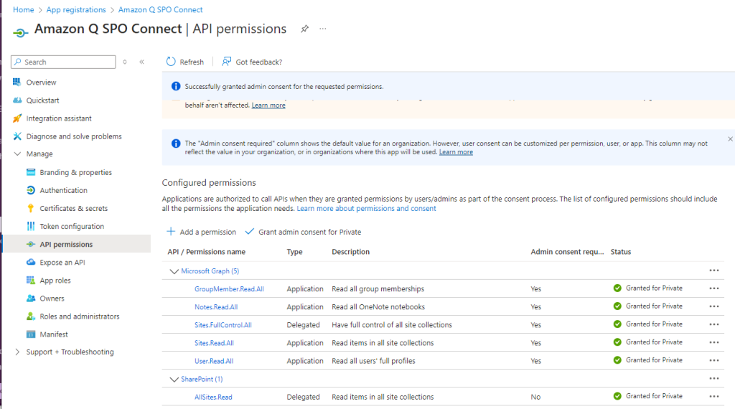Click Grant admin consent for Private
This screenshot has width=735, height=409.
click(303, 232)
